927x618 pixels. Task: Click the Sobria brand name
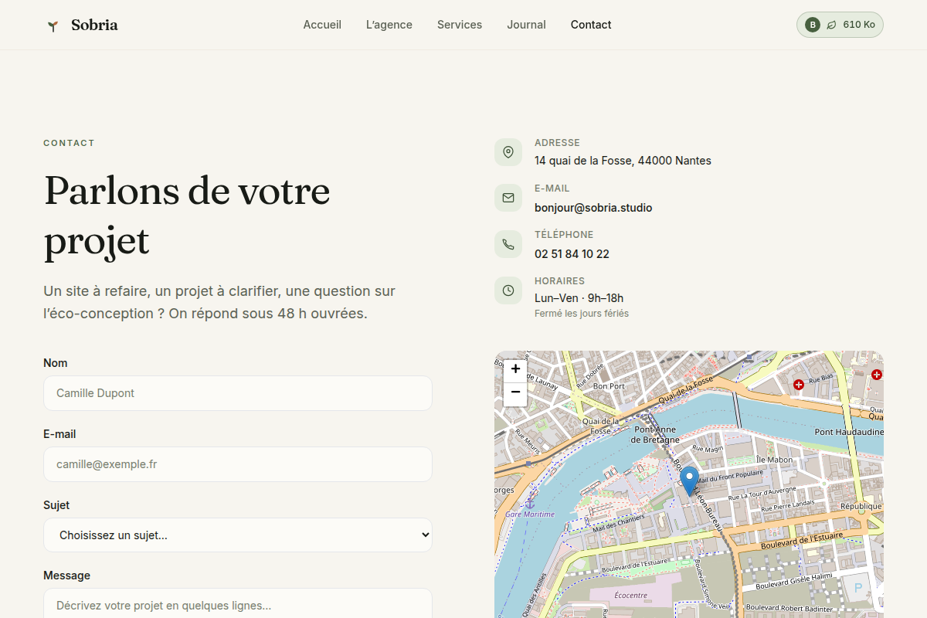pyautogui.click(x=94, y=25)
